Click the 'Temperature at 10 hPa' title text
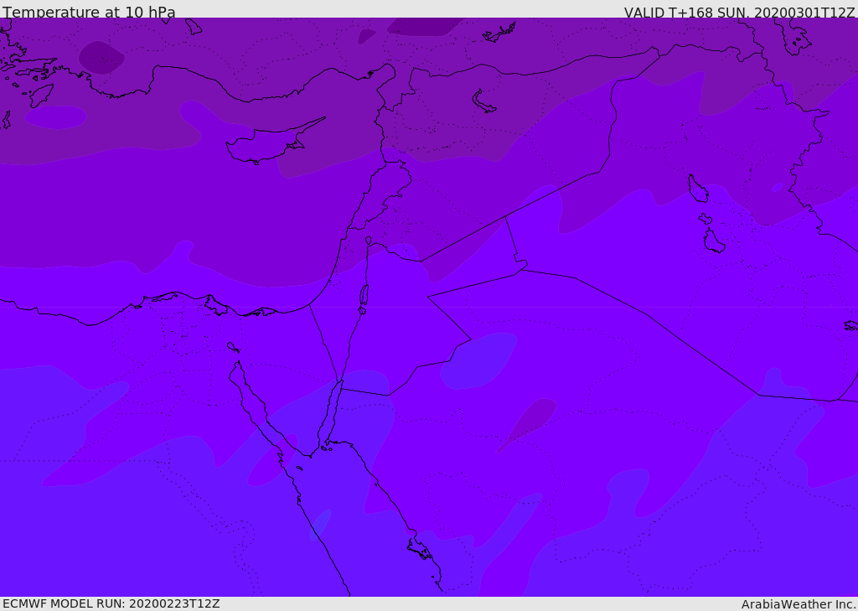The image size is (858, 611). click(x=89, y=12)
